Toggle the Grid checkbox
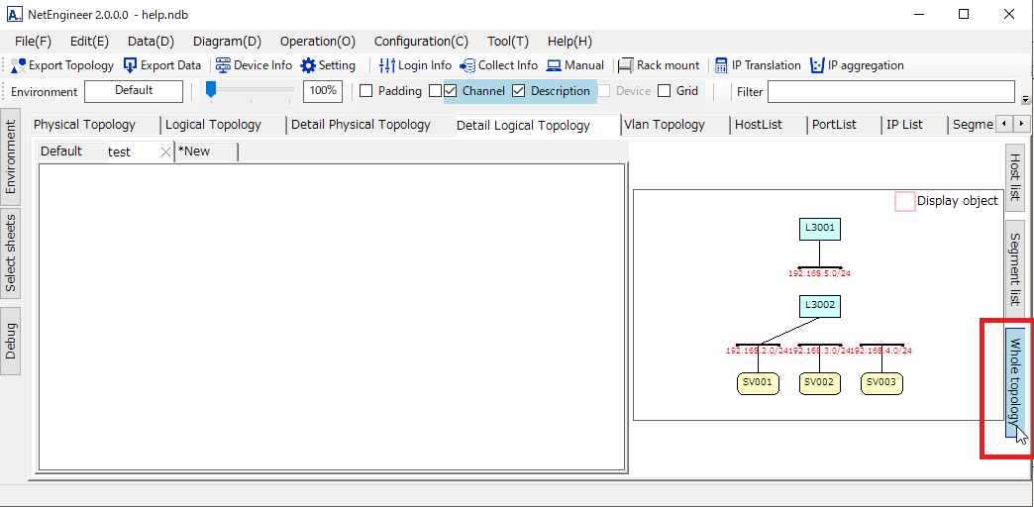Screen dimensions: 1034x507 tap(665, 91)
